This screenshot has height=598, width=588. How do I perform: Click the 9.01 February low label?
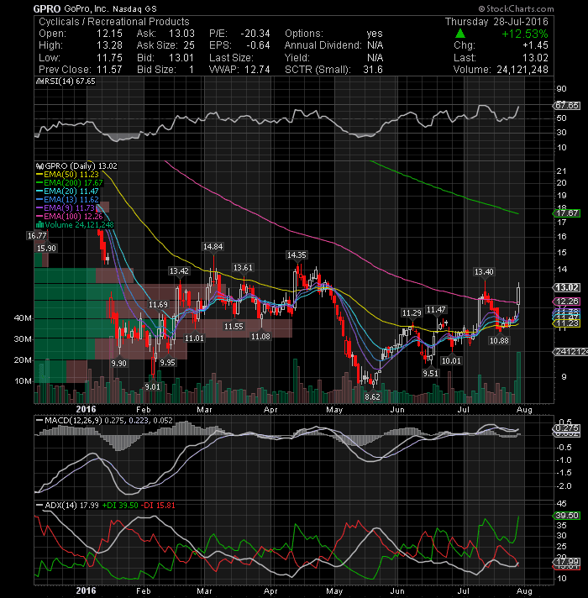pyautogui.click(x=153, y=386)
